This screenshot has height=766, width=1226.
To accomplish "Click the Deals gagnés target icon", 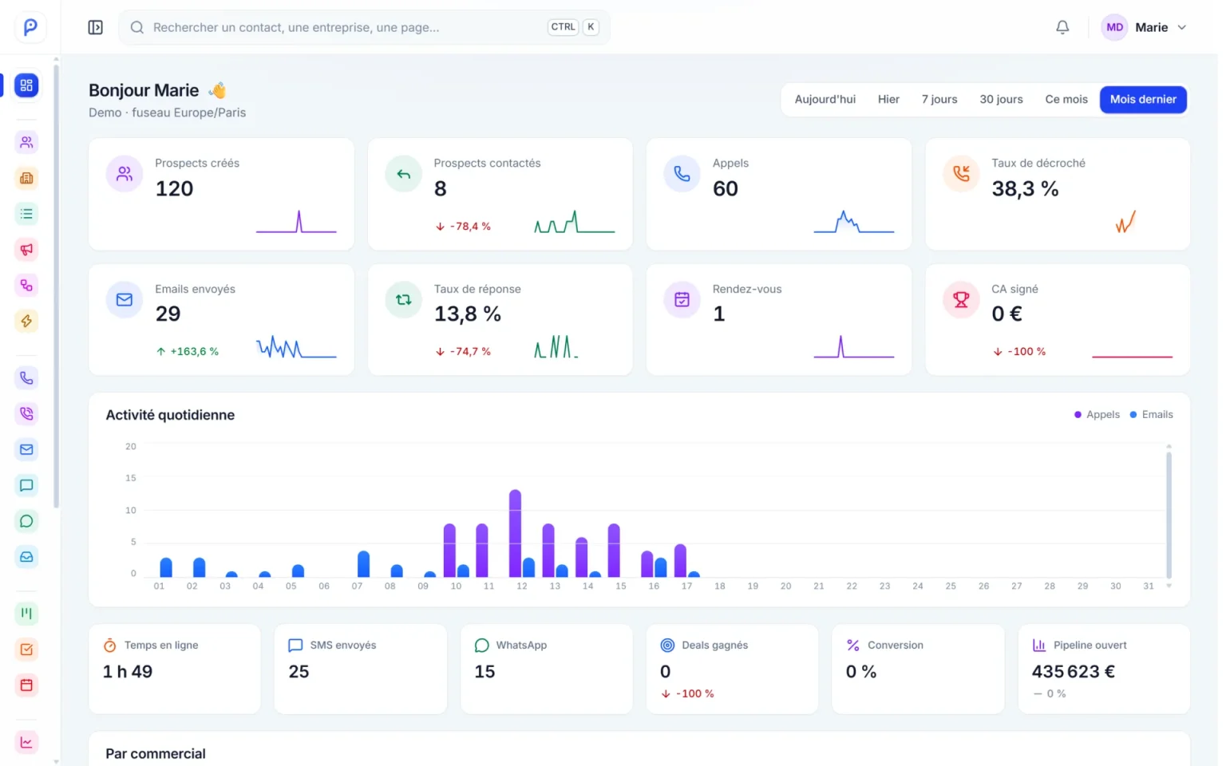I will point(667,646).
